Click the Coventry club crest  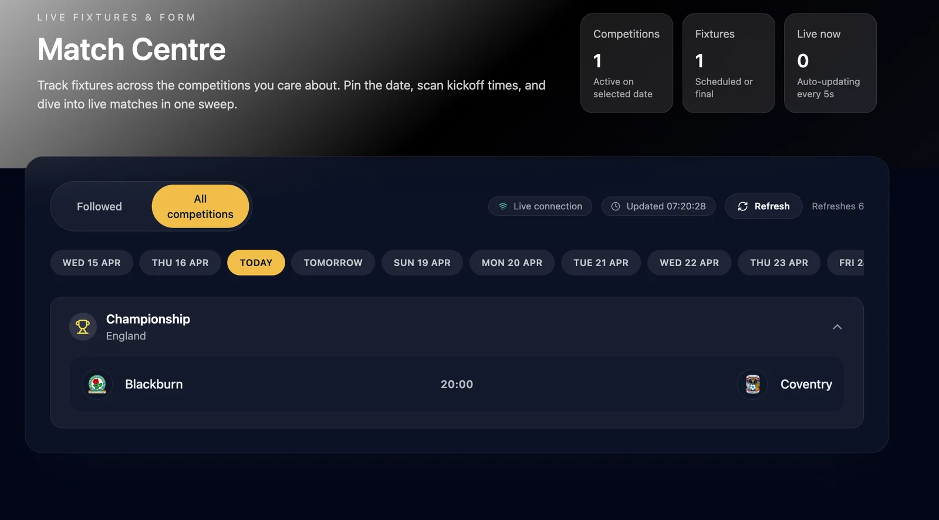(x=752, y=385)
